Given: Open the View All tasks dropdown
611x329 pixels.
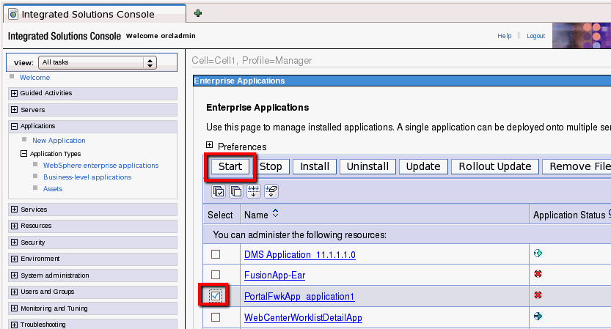Looking at the screenshot, I should pos(98,62).
